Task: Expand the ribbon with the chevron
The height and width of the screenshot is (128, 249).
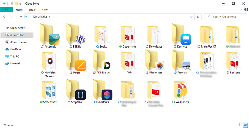Action: click(241, 10)
